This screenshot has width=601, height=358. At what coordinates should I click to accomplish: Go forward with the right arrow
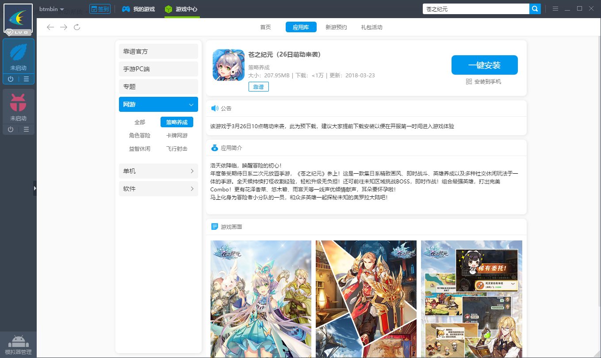[x=64, y=27]
